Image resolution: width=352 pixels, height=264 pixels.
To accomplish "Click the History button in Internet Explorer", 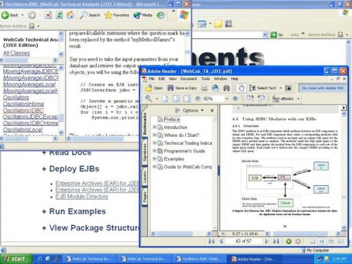I will point(160,15).
